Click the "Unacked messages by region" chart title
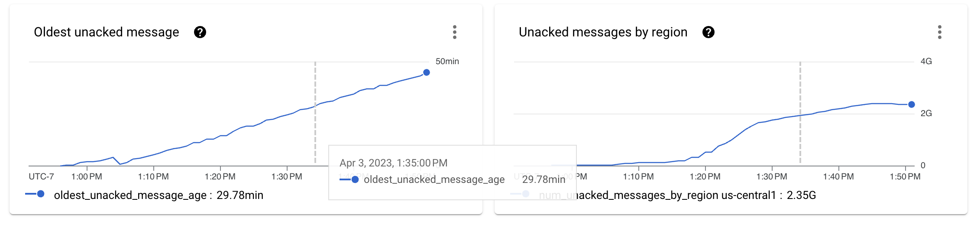Image resolution: width=977 pixels, height=228 pixels. click(603, 32)
